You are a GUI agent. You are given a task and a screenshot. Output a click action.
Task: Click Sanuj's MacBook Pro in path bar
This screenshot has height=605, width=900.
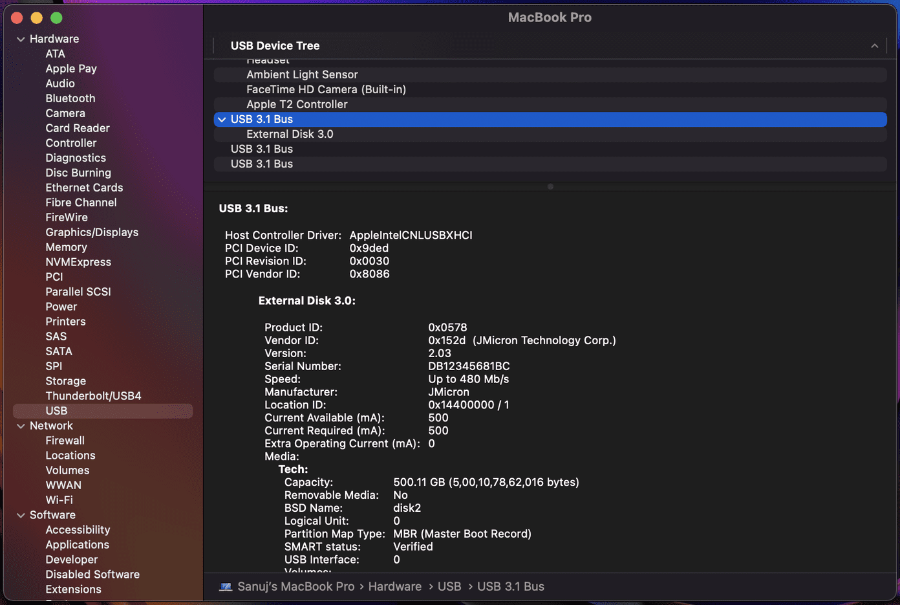(296, 587)
